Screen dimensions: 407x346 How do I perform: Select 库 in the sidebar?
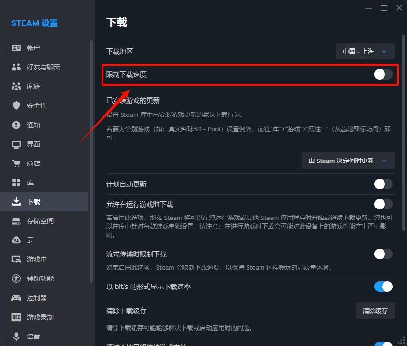(45, 183)
